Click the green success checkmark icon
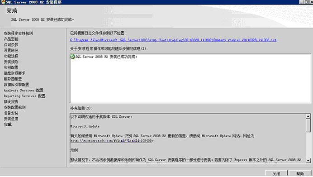The image size is (313, 177). pos(73,57)
